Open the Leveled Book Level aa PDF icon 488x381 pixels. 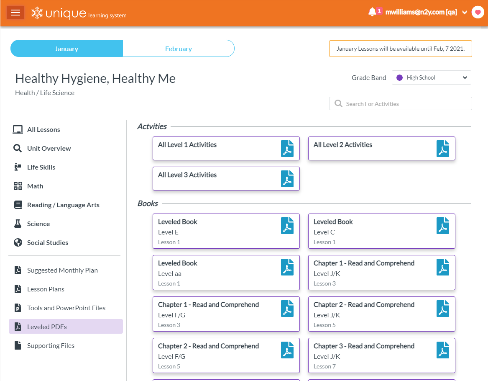coord(287,267)
